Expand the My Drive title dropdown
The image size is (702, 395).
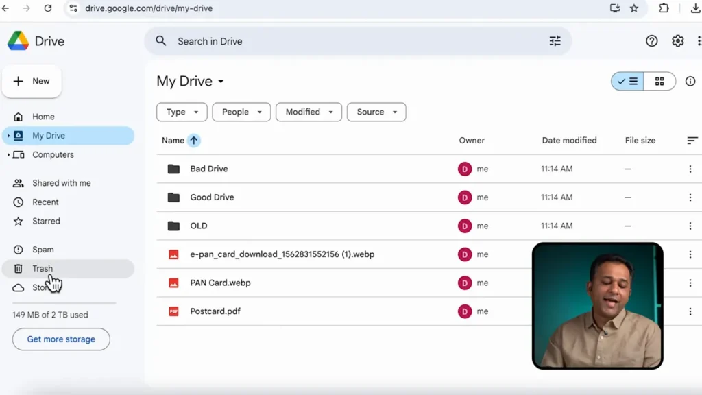[221, 82]
